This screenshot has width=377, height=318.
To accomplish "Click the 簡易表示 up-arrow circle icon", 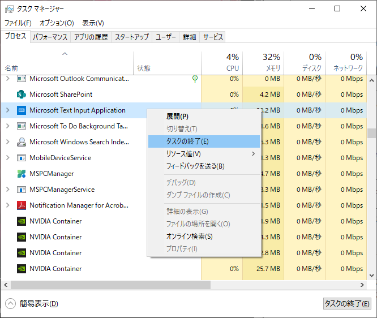I will pos(10,304).
